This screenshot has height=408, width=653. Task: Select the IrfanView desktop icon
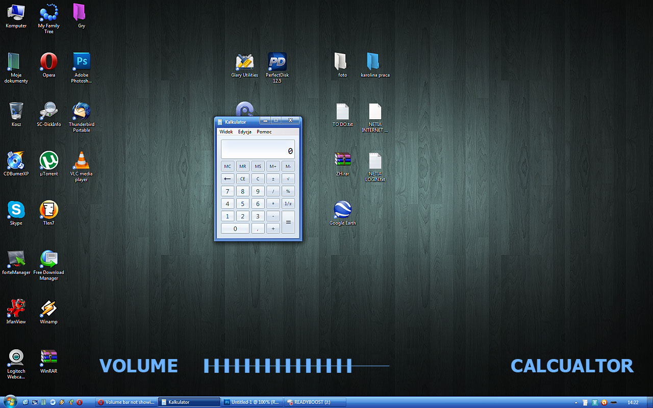click(16, 312)
